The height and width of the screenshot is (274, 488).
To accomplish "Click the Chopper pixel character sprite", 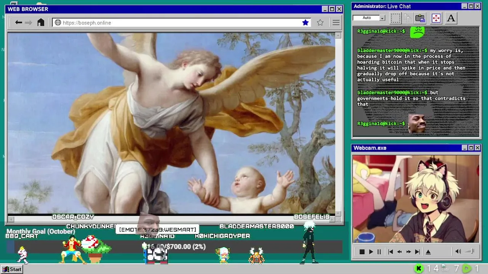I will (x=223, y=255).
